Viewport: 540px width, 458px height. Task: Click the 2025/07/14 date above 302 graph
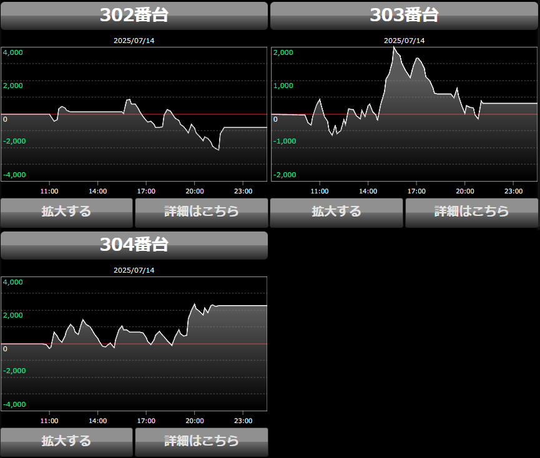(134, 41)
